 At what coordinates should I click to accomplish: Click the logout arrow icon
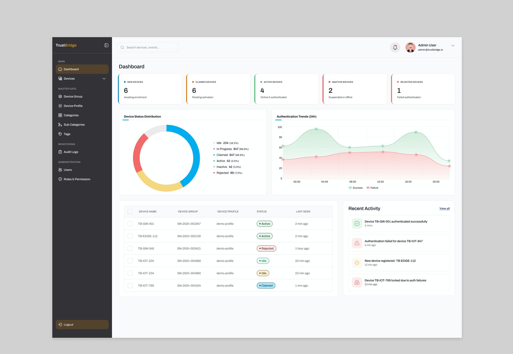(60, 325)
